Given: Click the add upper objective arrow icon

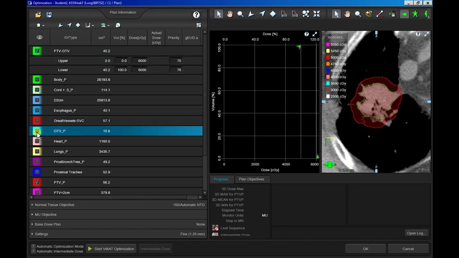Looking at the screenshot, I should tap(60, 25).
